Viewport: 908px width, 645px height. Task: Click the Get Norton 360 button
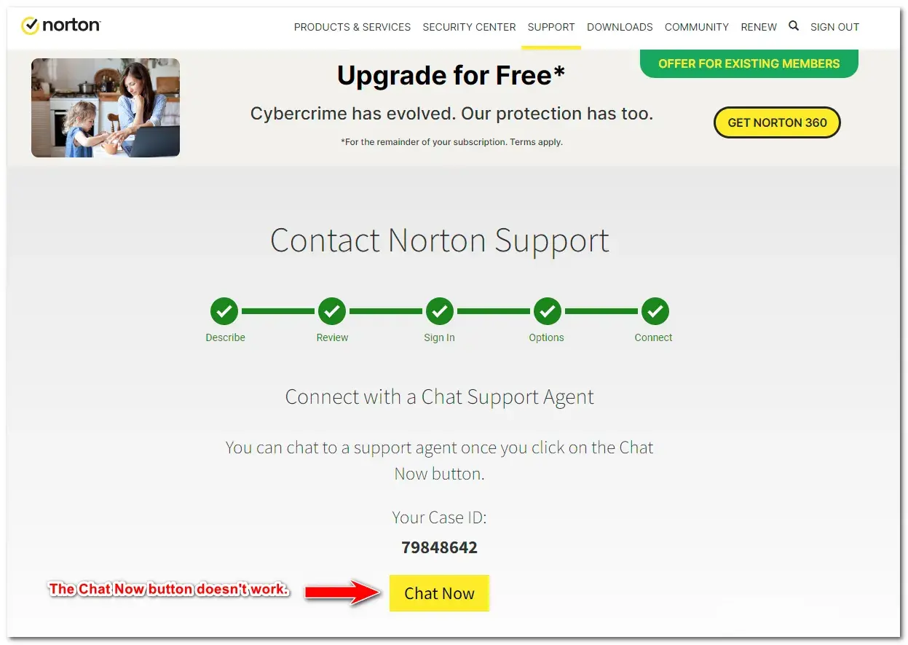777,122
